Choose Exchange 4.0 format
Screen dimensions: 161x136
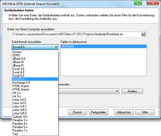click(x=35, y=83)
